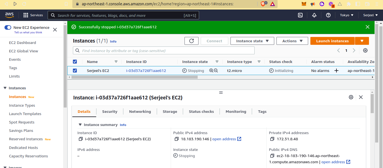Switch to Status checks tab
The height and width of the screenshot is (168, 383).
click(201, 111)
